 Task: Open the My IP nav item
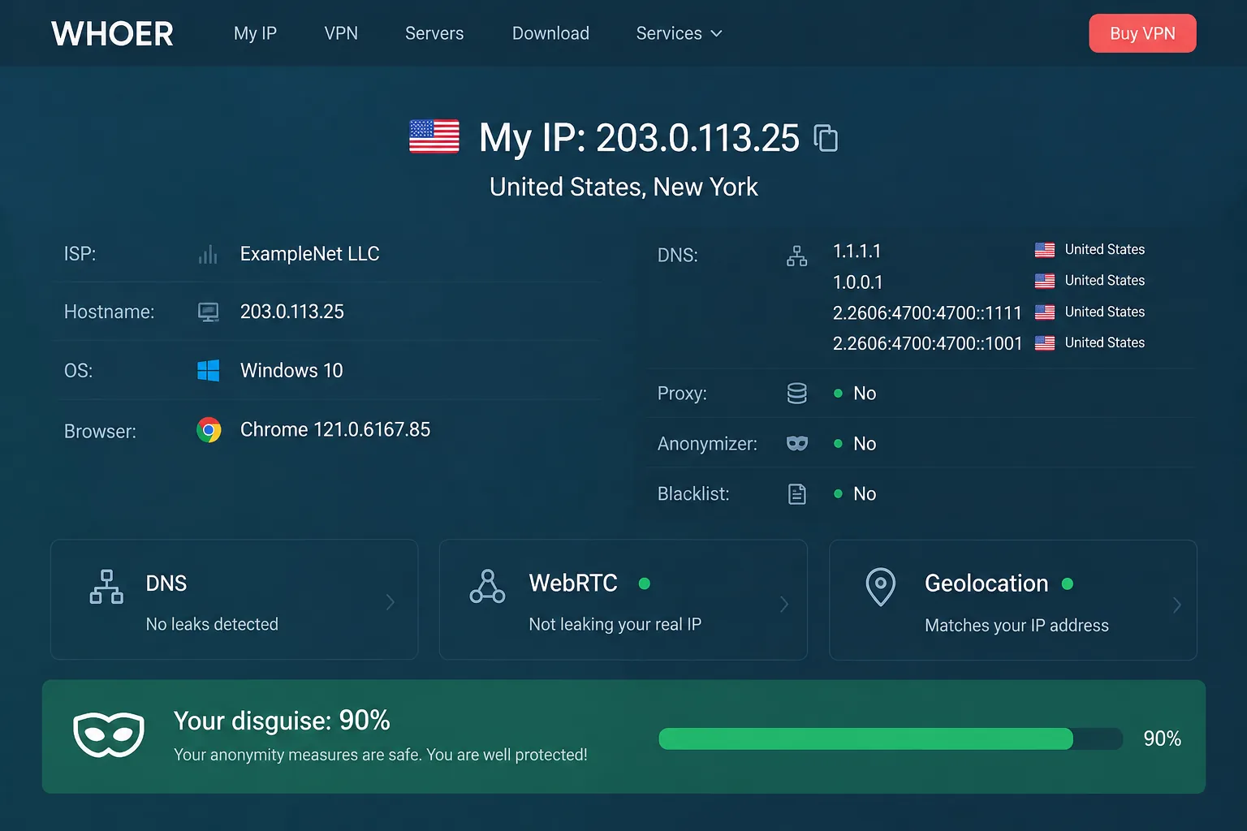coord(255,33)
